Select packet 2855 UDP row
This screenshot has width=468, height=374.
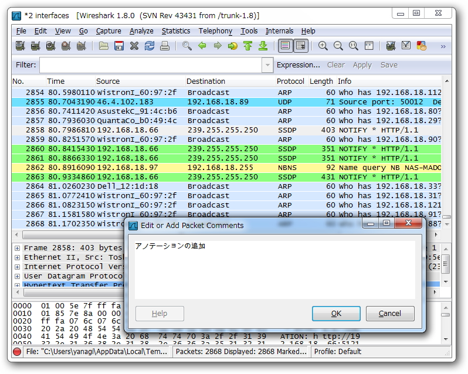(226, 102)
